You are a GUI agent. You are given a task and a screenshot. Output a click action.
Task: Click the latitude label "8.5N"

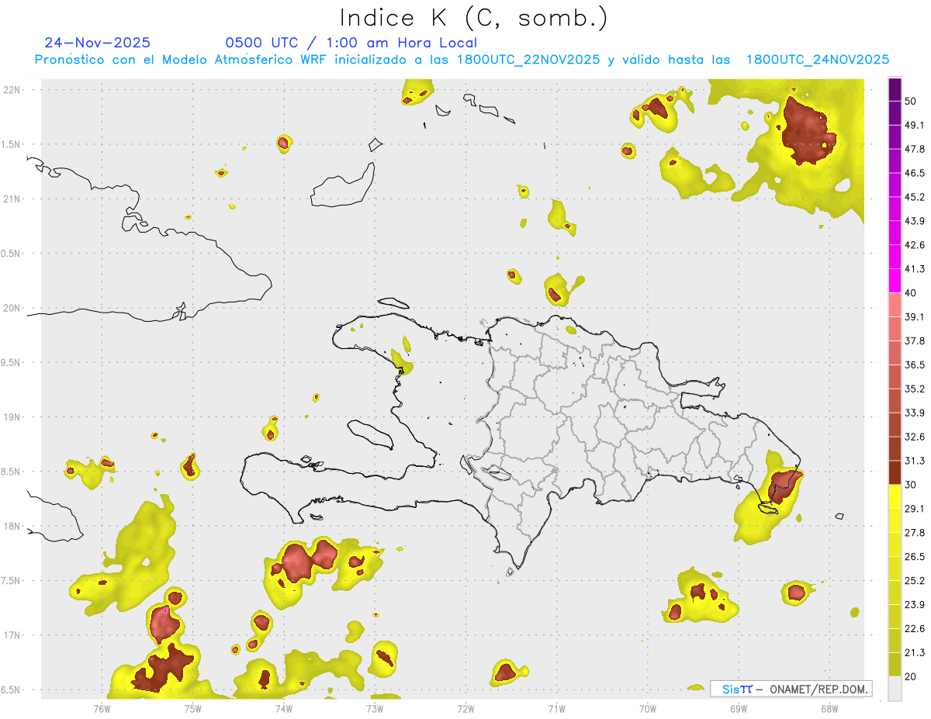pyautogui.click(x=12, y=472)
